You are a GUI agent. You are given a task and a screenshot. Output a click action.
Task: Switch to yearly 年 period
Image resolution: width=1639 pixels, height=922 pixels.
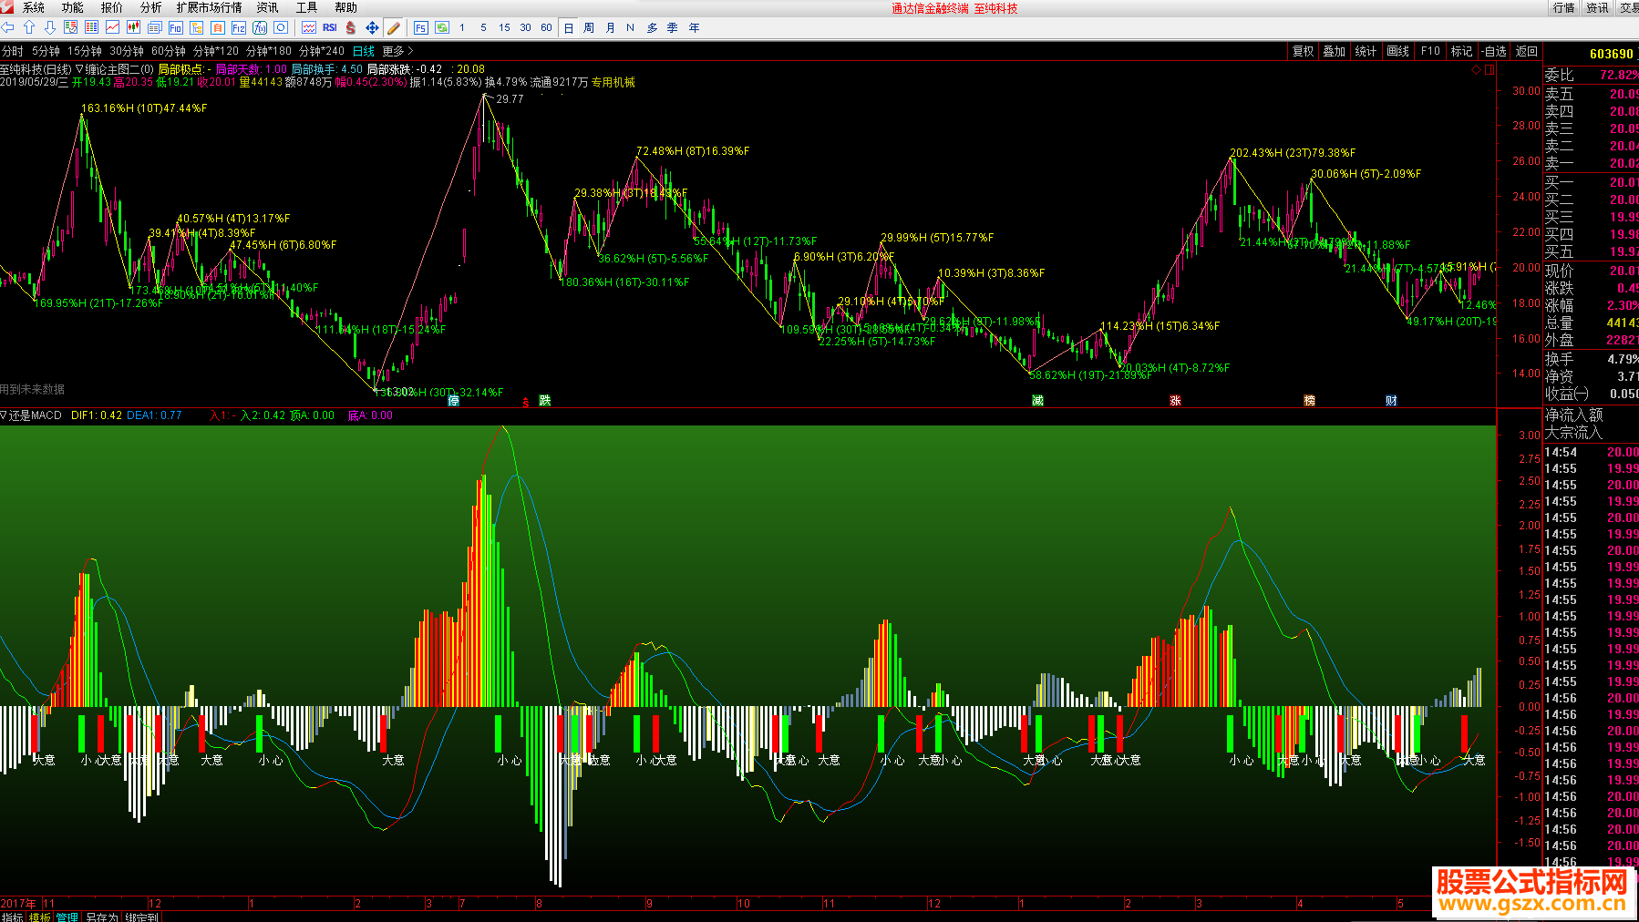point(694,27)
